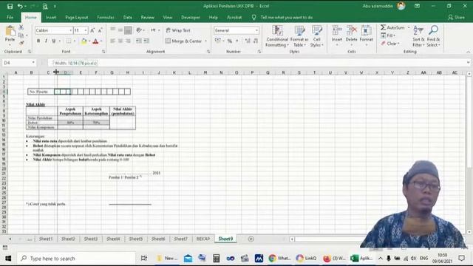Open the General number format dropdown
The height and width of the screenshot is (266, 473).
tap(256, 30)
